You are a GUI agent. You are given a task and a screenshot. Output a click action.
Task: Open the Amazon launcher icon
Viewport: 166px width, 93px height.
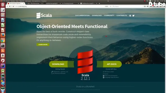click(x=3, y=56)
